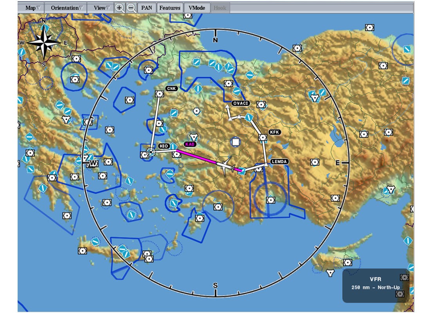The width and height of the screenshot is (432, 313).
Task: Activate the PAN button
Action: pyautogui.click(x=147, y=8)
